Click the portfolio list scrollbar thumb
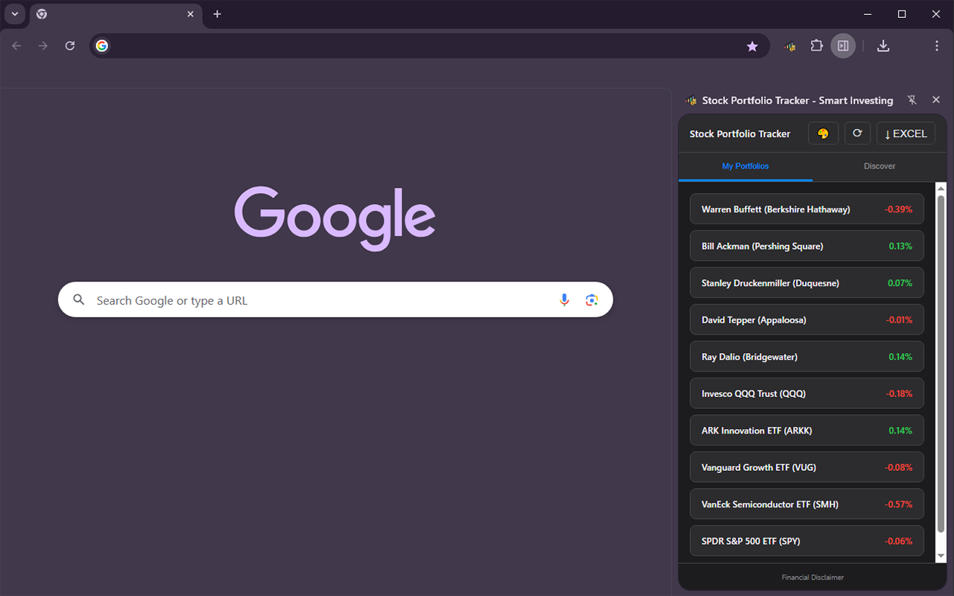Screen dimensions: 954x596 (941, 364)
